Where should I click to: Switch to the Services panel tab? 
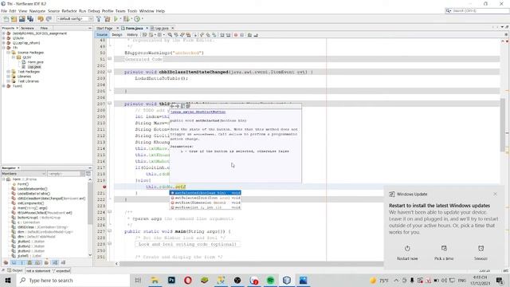click(x=28, y=29)
